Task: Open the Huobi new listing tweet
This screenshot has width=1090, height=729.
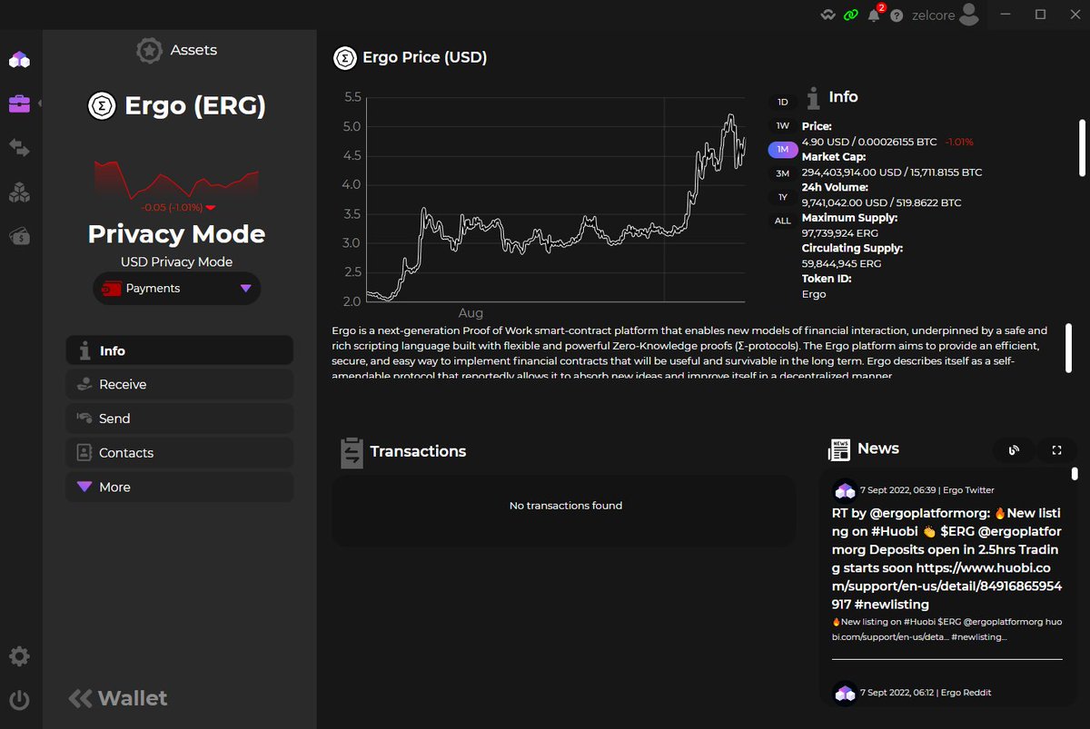Action: 946,558
